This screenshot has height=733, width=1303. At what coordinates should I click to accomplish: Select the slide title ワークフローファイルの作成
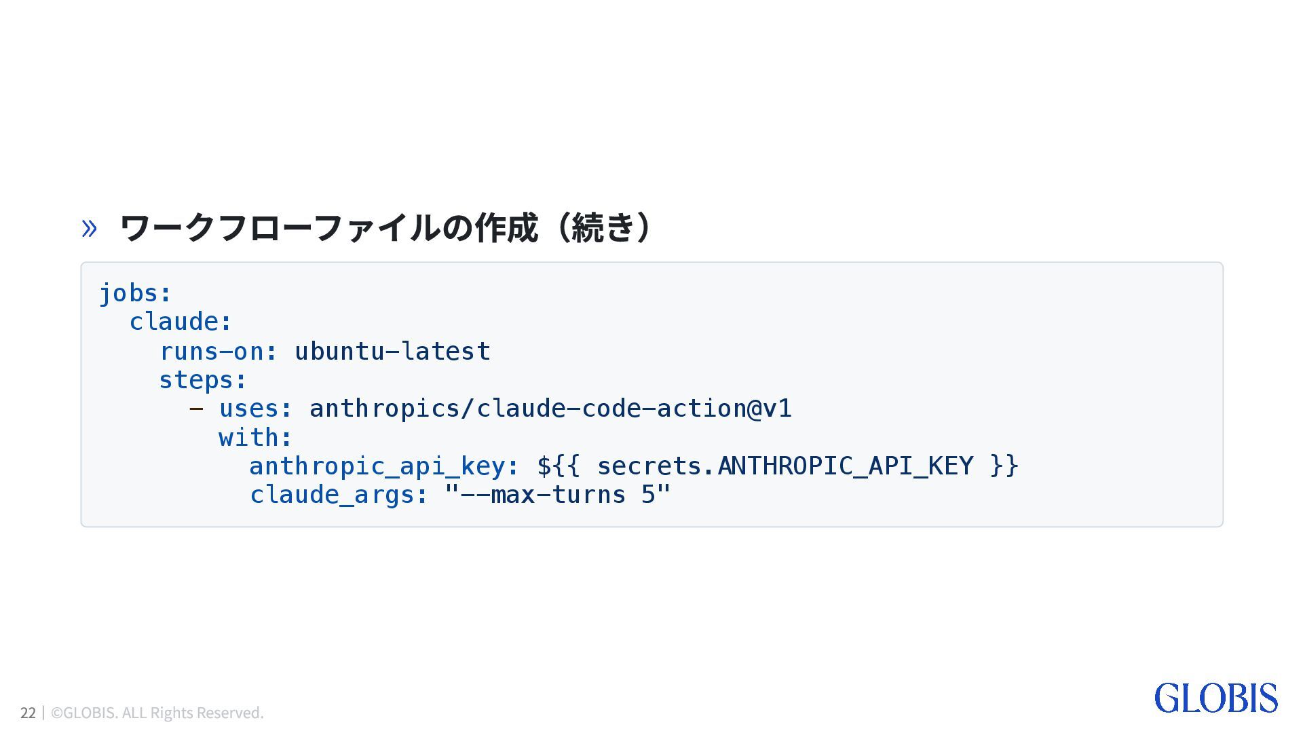pyautogui.click(x=329, y=227)
